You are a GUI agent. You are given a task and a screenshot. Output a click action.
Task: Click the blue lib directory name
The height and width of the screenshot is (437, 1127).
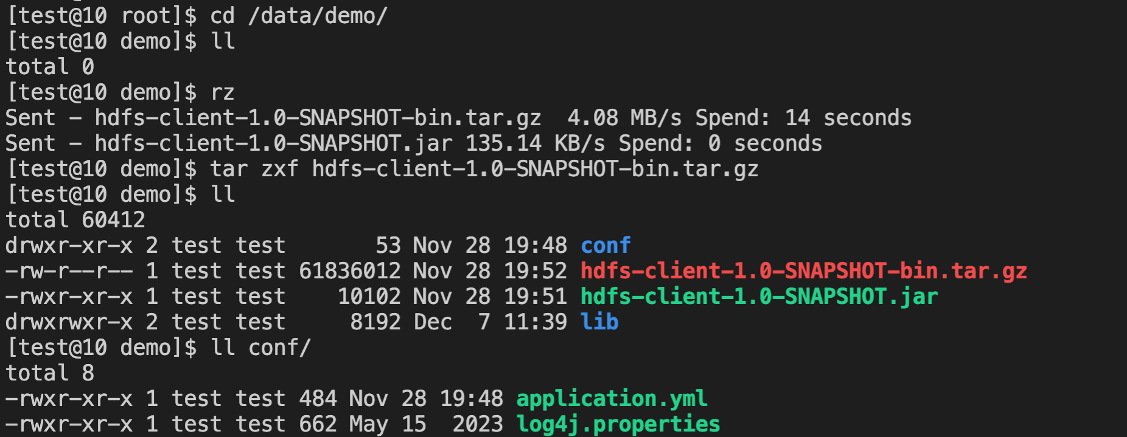click(x=599, y=322)
